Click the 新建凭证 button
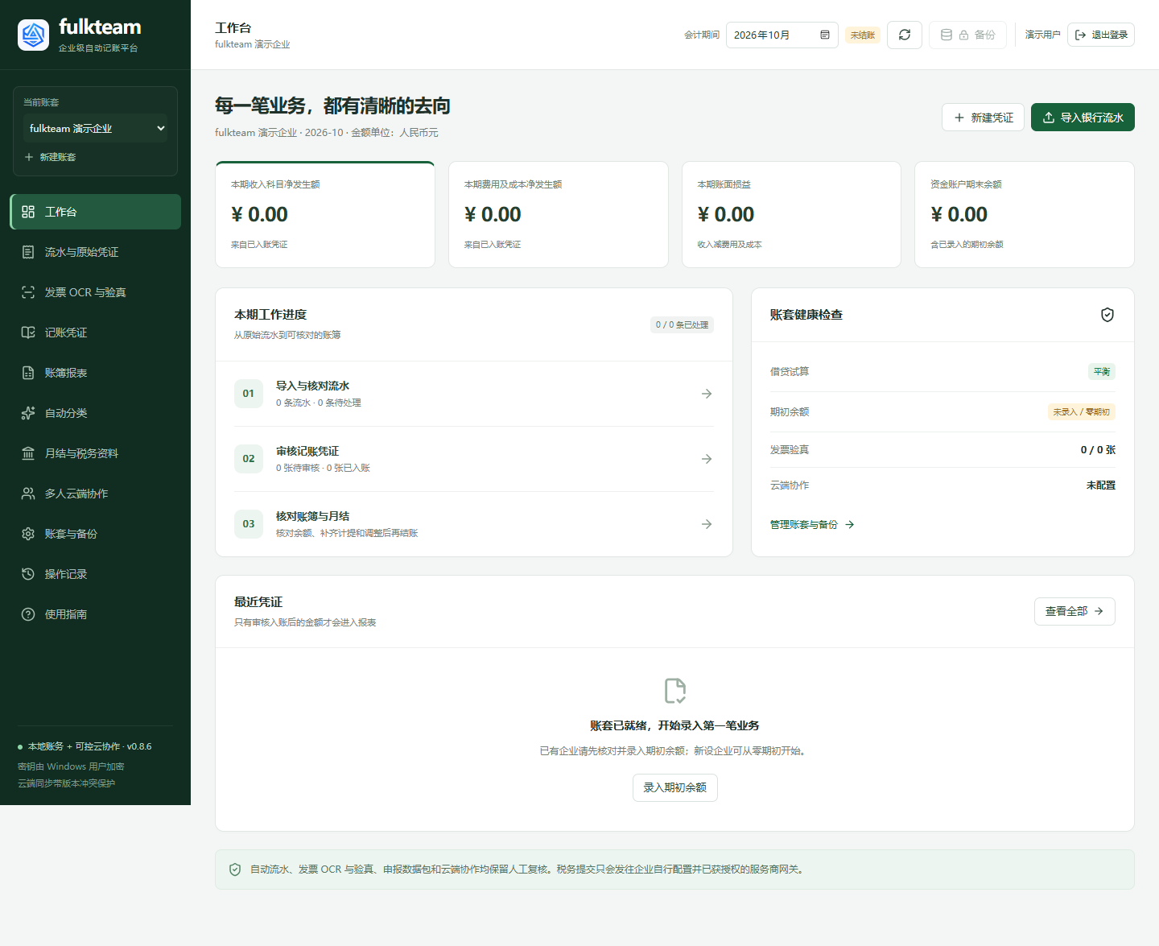 pos(984,118)
